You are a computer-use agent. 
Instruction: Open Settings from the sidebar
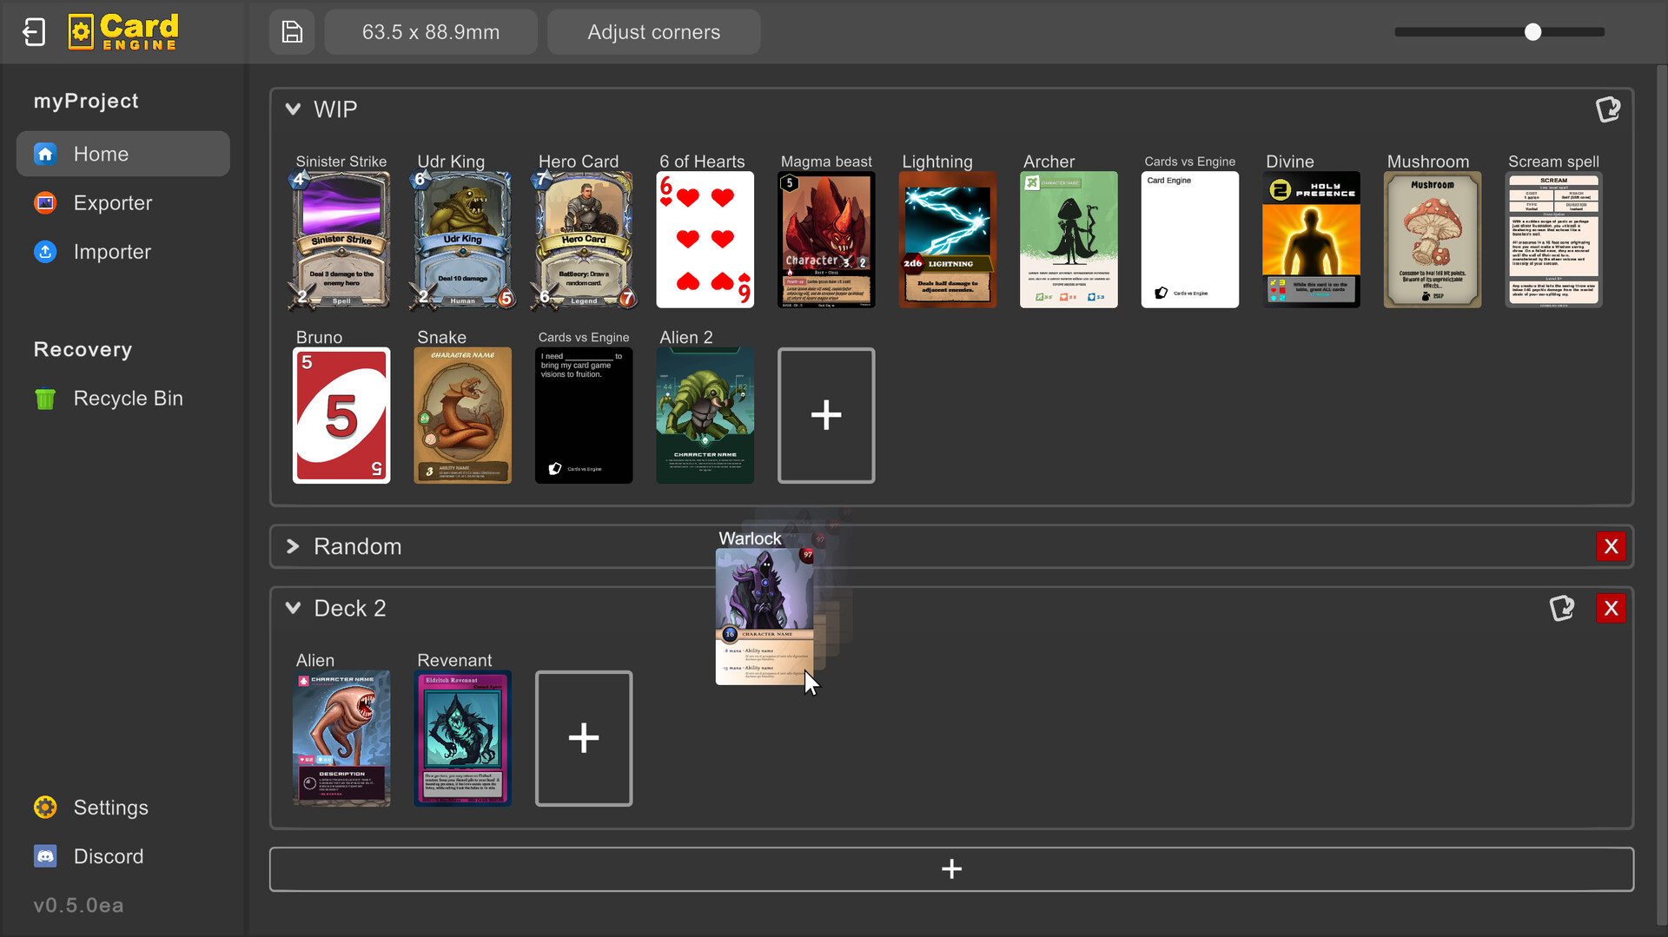(x=111, y=807)
